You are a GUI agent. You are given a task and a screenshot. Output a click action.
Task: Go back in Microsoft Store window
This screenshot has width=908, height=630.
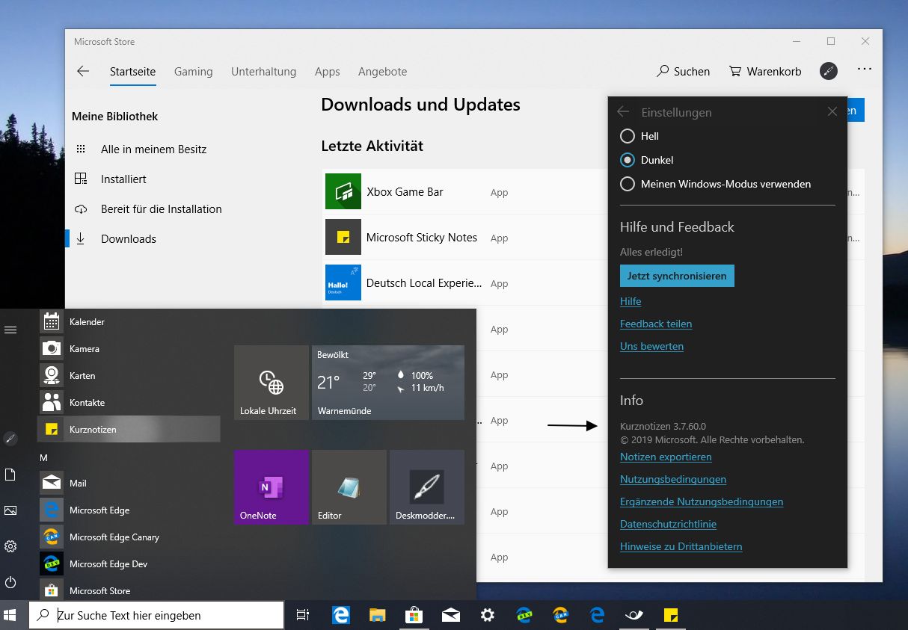83,72
